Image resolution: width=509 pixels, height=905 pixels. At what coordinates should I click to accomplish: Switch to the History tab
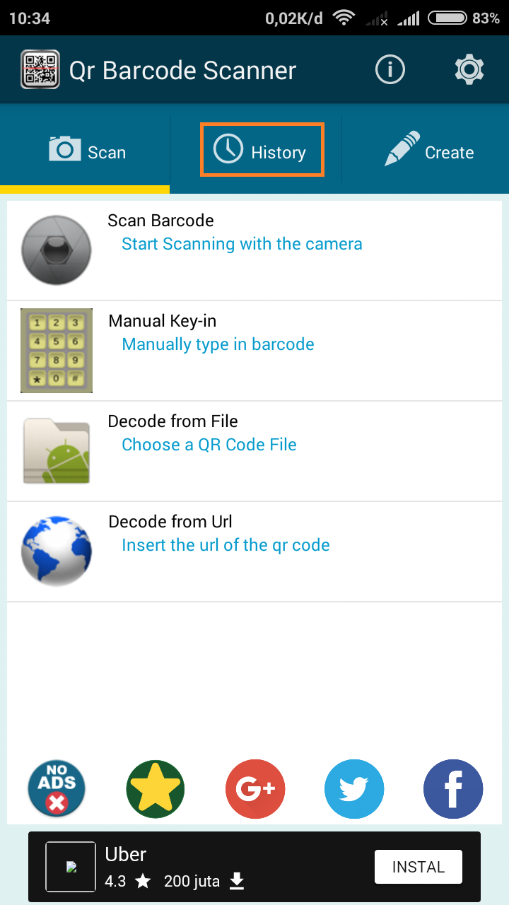tap(262, 149)
